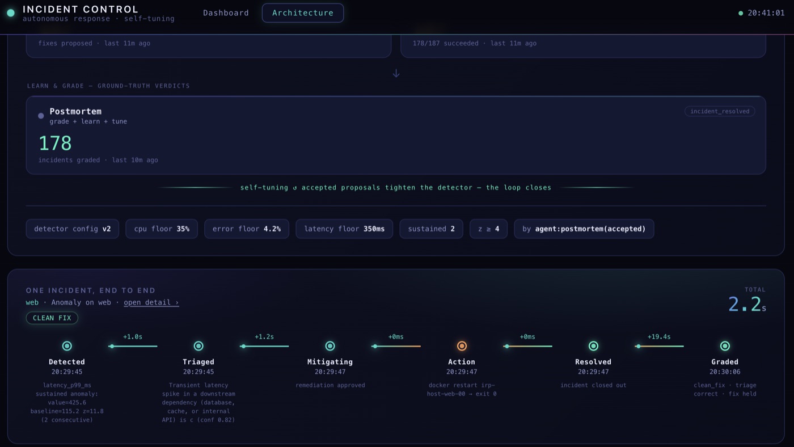Click the agent:postmortem(accepted) chip
The height and width of the screenshot is (447, 794).
[584, 229]
